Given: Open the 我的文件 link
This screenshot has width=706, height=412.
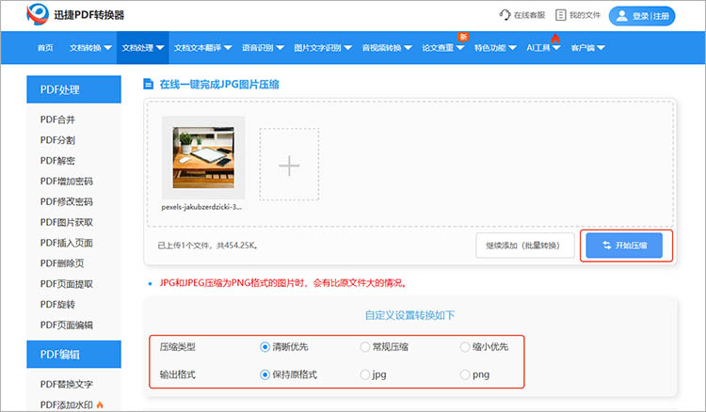Looking at the screenshot, I should tap(585, 15).
